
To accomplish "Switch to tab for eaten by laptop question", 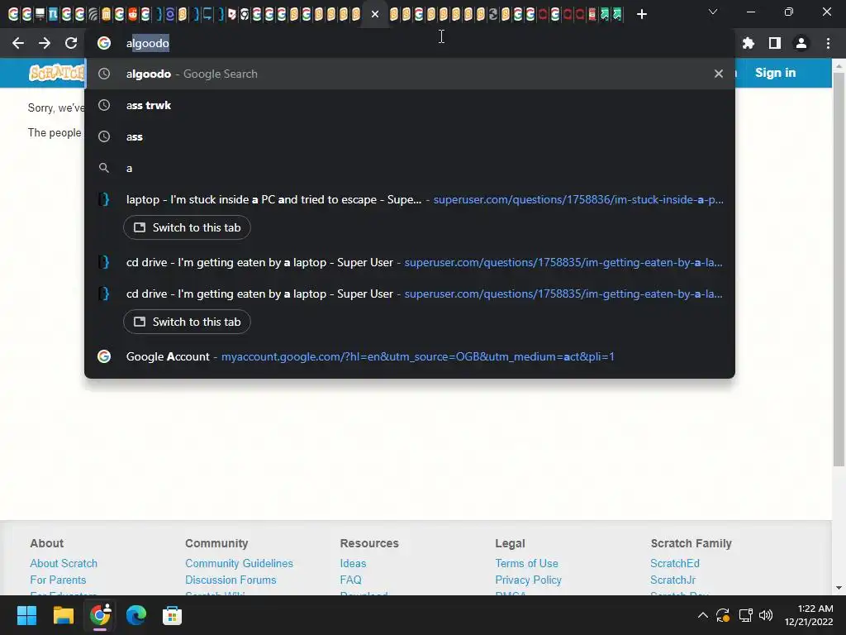I will pyautogui.click(x=187, y=322).
